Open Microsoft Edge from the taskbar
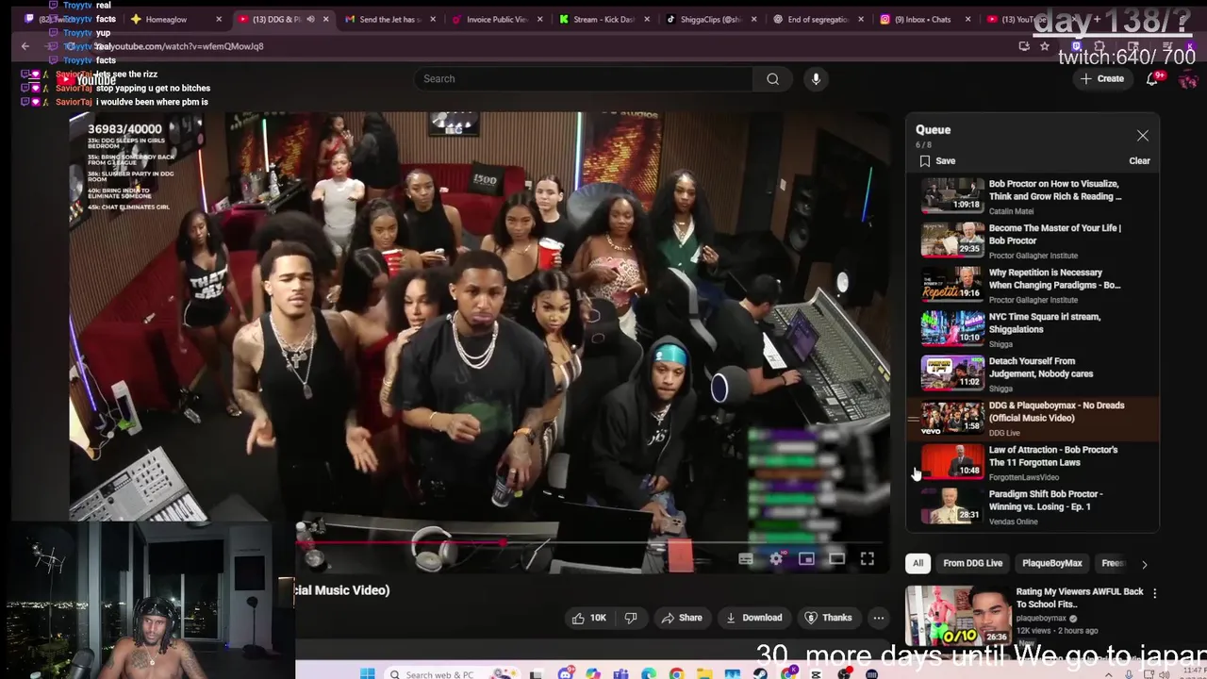 (648, 673)
